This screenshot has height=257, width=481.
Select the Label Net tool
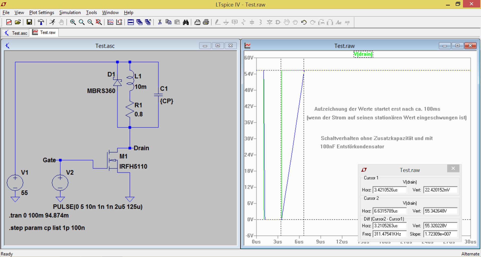coord(235,22)
